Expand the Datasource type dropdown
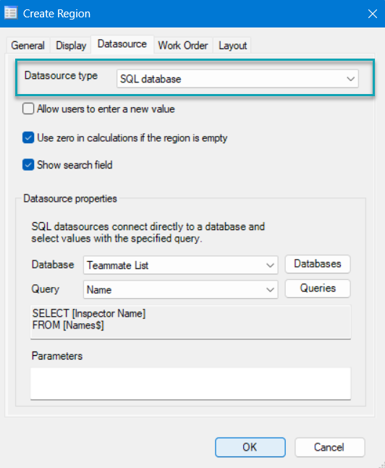The width and height of the screenshot is (385, 468). pos(237,79)
